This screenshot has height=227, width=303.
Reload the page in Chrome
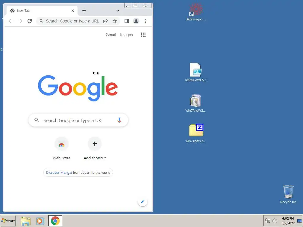(x=30, y=21)
